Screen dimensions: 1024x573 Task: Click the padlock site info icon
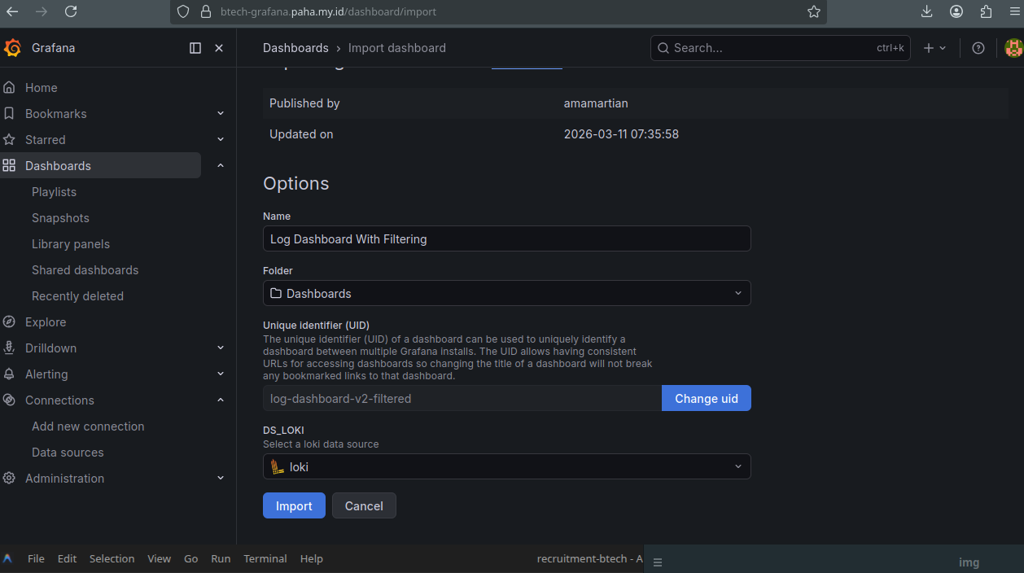[x=205, y=11]
